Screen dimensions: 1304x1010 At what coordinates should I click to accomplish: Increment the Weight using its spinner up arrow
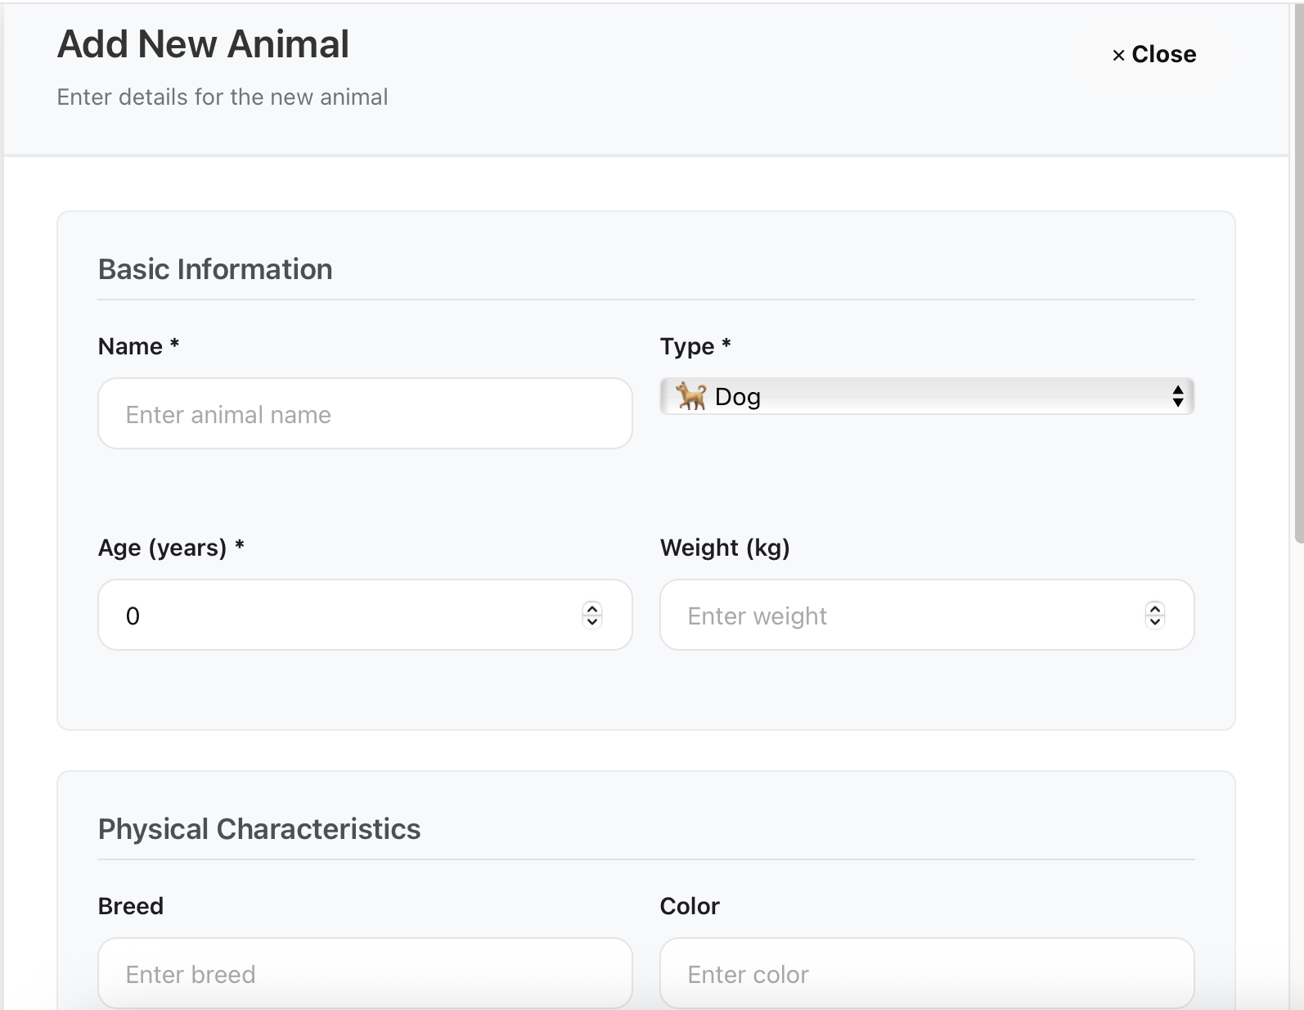[1154, 609]
